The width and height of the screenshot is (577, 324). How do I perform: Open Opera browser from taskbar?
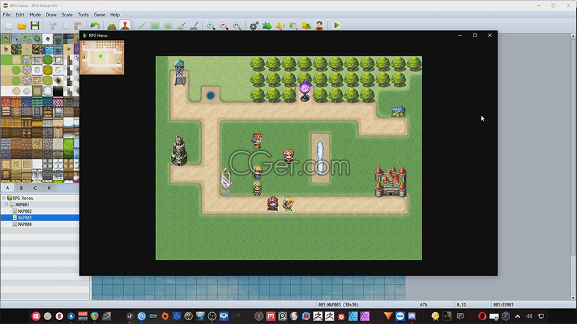482,316
